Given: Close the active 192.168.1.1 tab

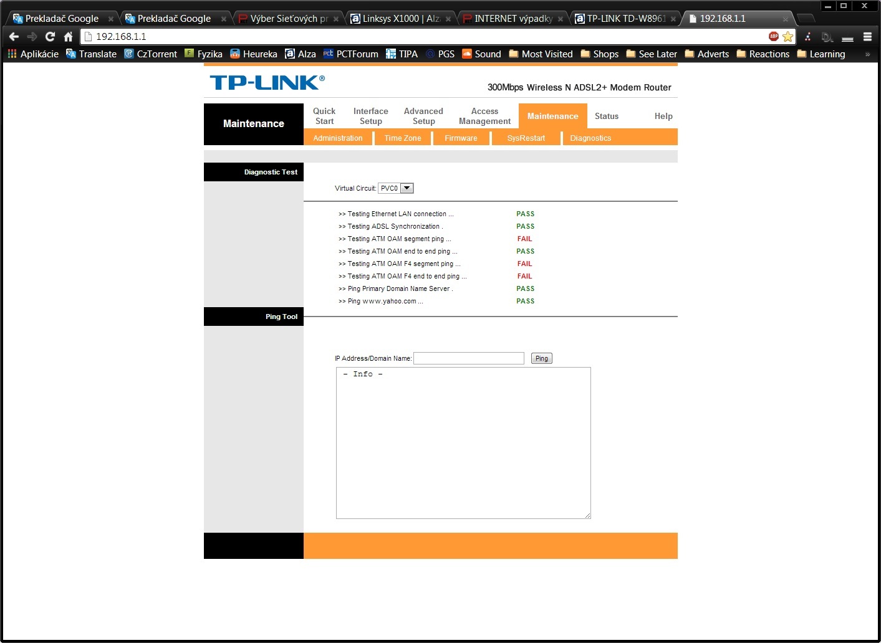Looking at the screenshot, I should pos(786,19).
